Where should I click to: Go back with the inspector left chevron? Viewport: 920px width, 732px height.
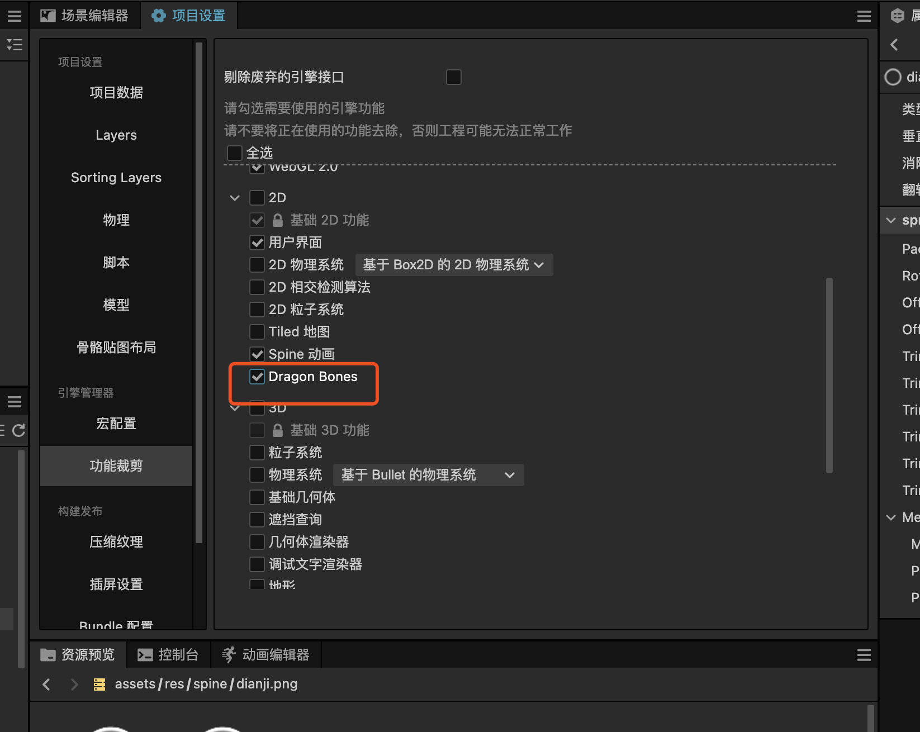[x=894, y=45]
